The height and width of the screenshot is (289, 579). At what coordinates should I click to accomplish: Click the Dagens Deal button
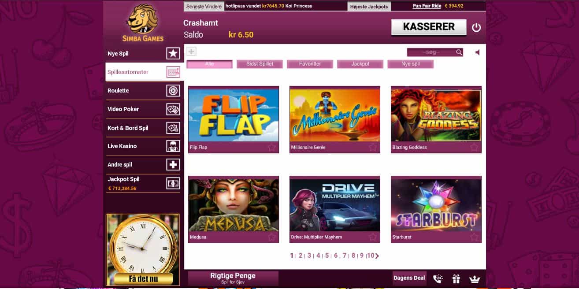[x=409, y=278]
